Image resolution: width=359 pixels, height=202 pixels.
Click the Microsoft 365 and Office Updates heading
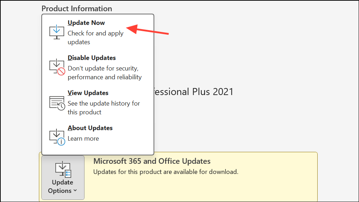tap(152, 161)
